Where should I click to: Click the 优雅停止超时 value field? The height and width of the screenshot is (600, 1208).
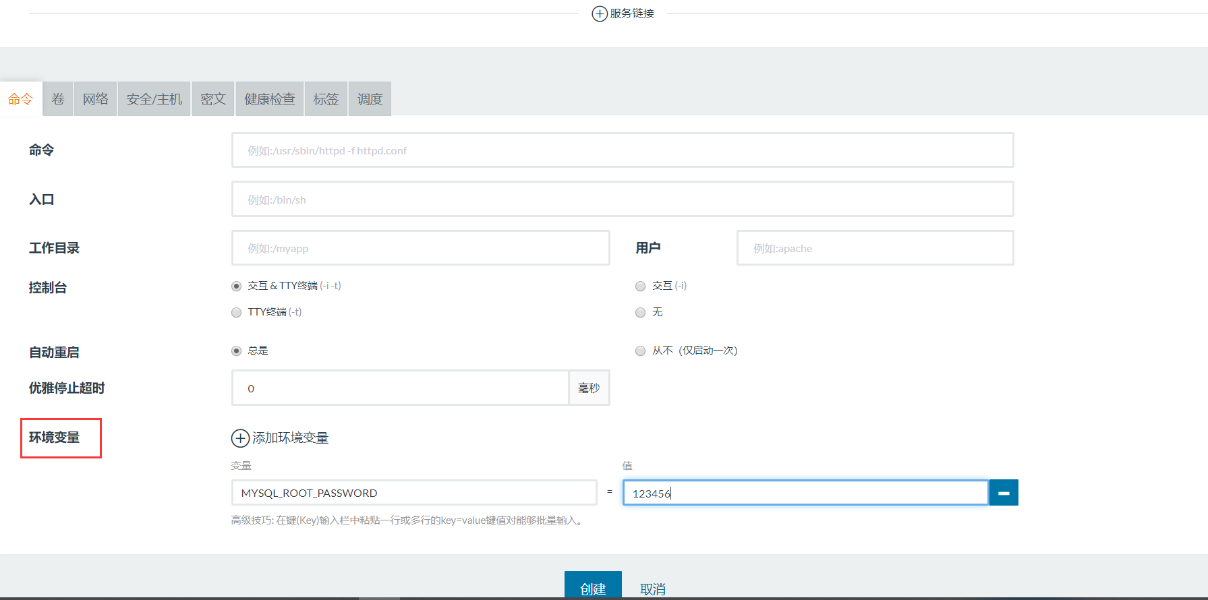pos(401,388)
